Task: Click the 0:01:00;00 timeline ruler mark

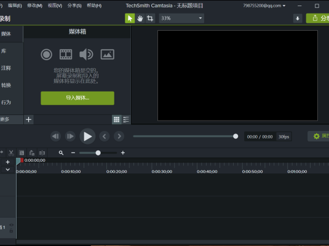Action: [297, 172]
